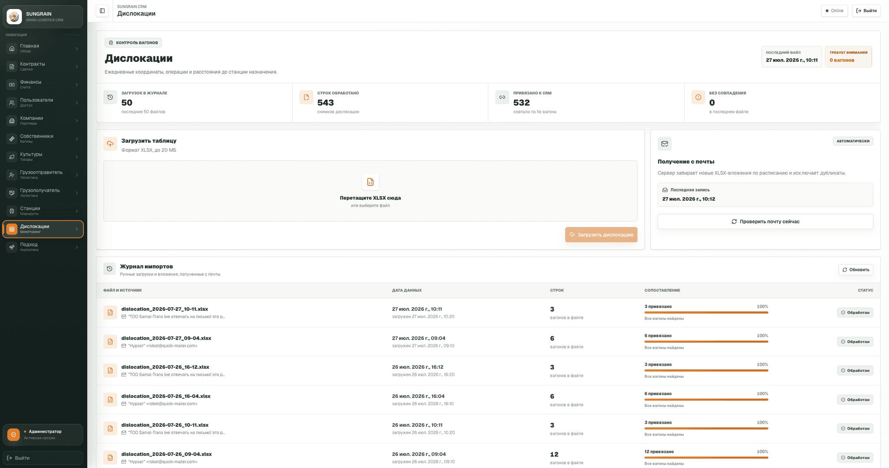
Task: Click the history icon in Загрузок в журнале card
Action: pos(110,97)
